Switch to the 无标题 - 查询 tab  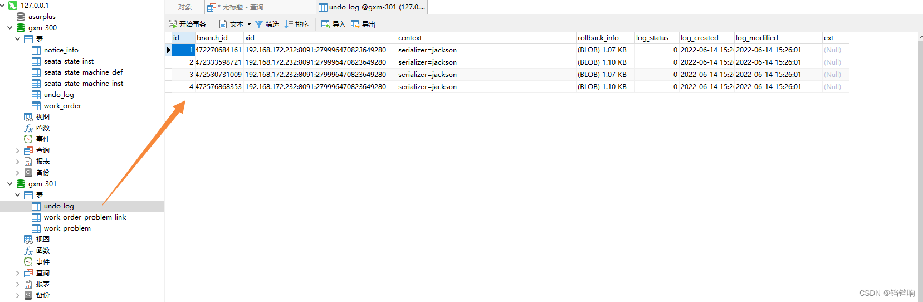pyautogui.click(x=260, y=7)
